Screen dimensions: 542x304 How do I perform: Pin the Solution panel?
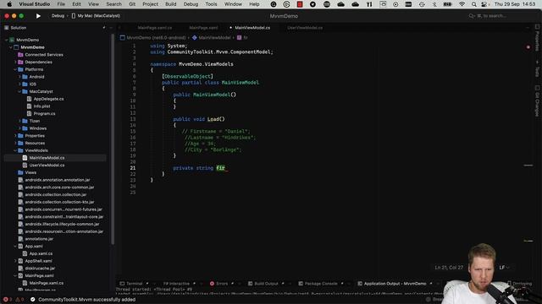(x=104, y=28)
